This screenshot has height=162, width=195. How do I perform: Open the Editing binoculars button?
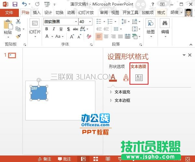tap(165, 28)
